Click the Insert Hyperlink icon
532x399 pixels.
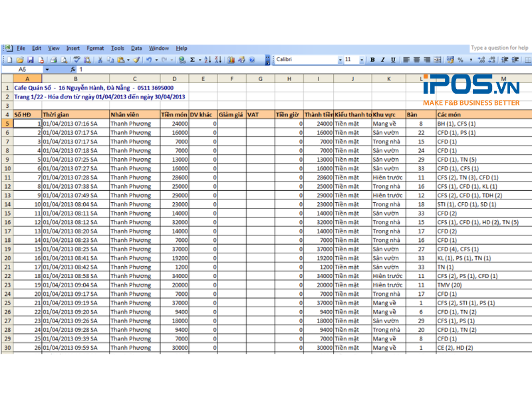pos(181,60)
